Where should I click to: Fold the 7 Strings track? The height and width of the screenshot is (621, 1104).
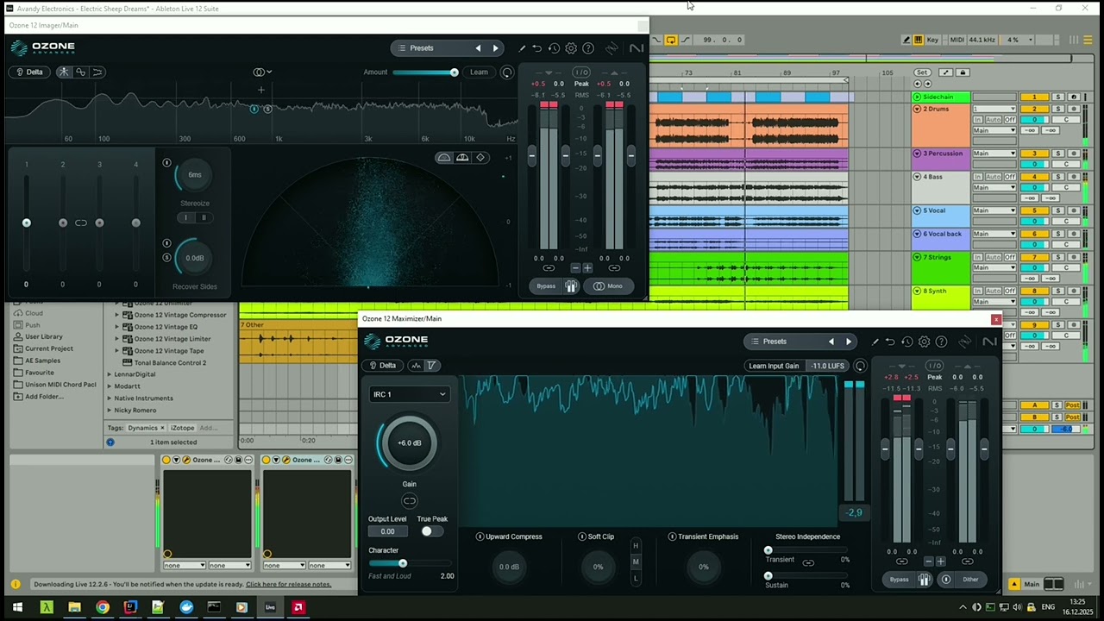click(x=917, y=257)
